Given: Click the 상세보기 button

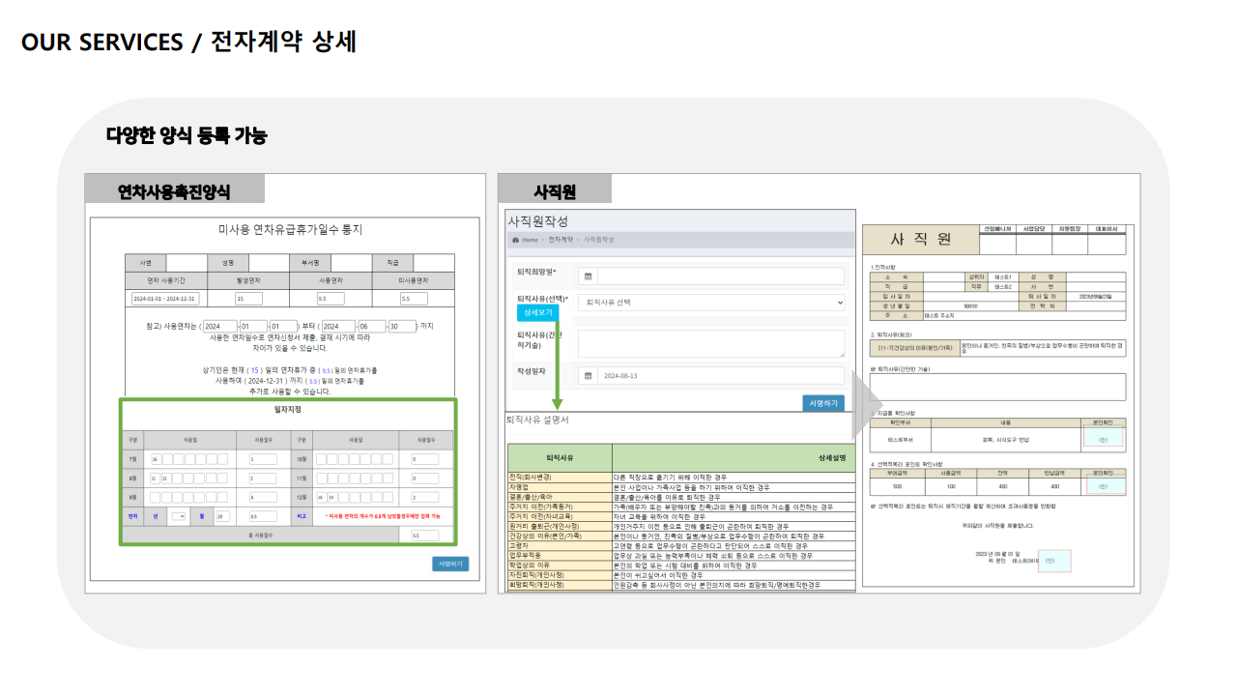Looking at the screenshot, I should 538,313.
